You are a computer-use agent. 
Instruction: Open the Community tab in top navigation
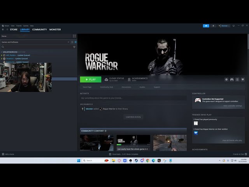[x=39, y=30]
